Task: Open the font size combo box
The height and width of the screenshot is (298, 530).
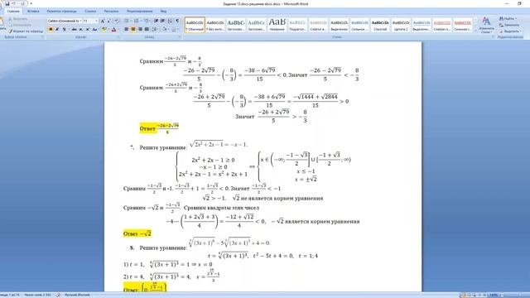Action: (90, 21)
